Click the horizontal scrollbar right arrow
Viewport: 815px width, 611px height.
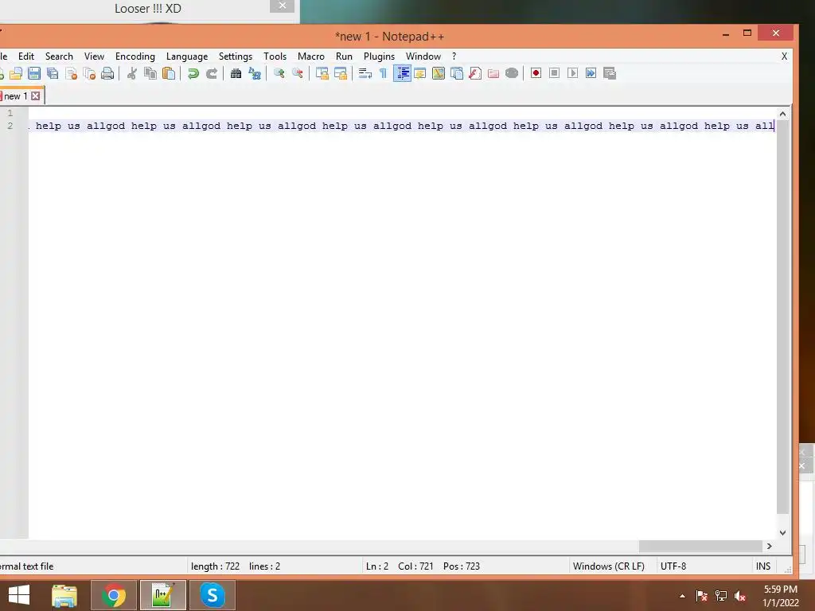tap(770, 546)
